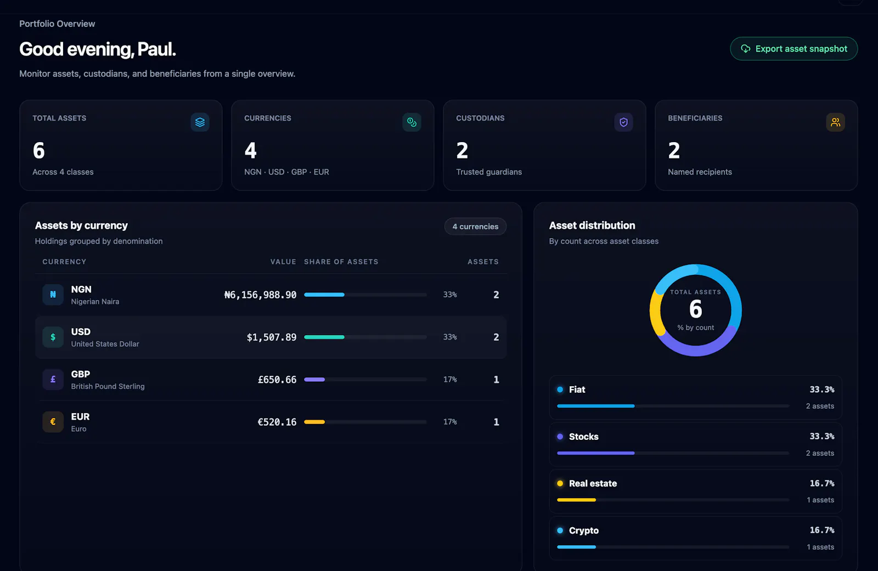Select the GBP British Pound Sterling row
The height and width of the screenshot is (571, 878).
(x=271, y=380)
